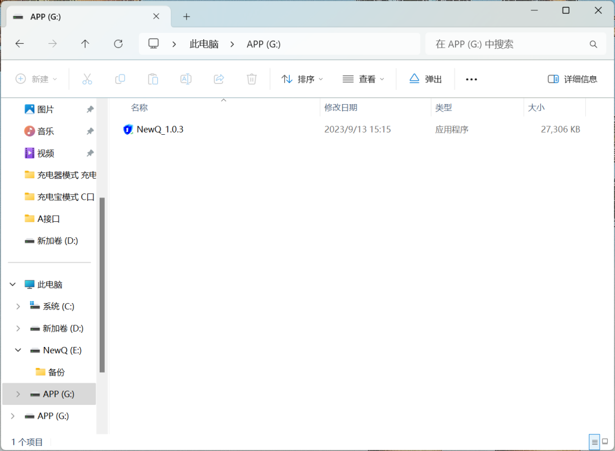Select the Cut icon in the toolbar
Viewport: 615px width, 451px height.
[87, 79]
